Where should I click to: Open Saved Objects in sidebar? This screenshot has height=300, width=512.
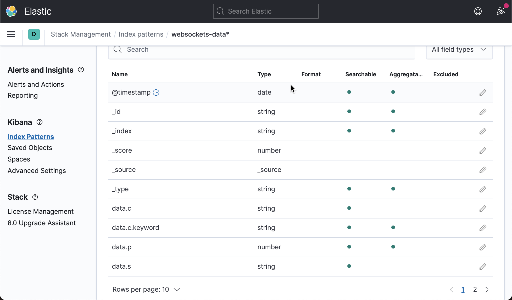(30, 148)
